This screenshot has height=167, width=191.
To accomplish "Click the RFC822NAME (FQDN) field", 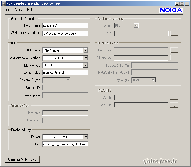I will [155, 72].
